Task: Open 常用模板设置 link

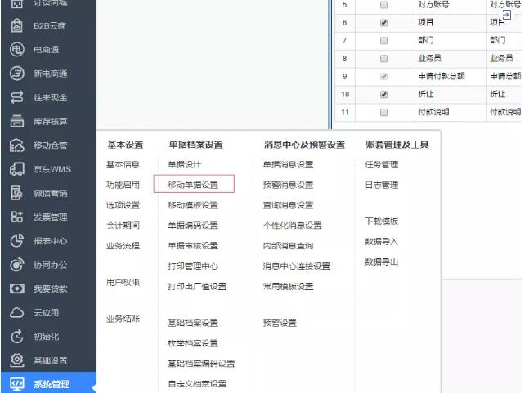Action: [x=288, y=286]
